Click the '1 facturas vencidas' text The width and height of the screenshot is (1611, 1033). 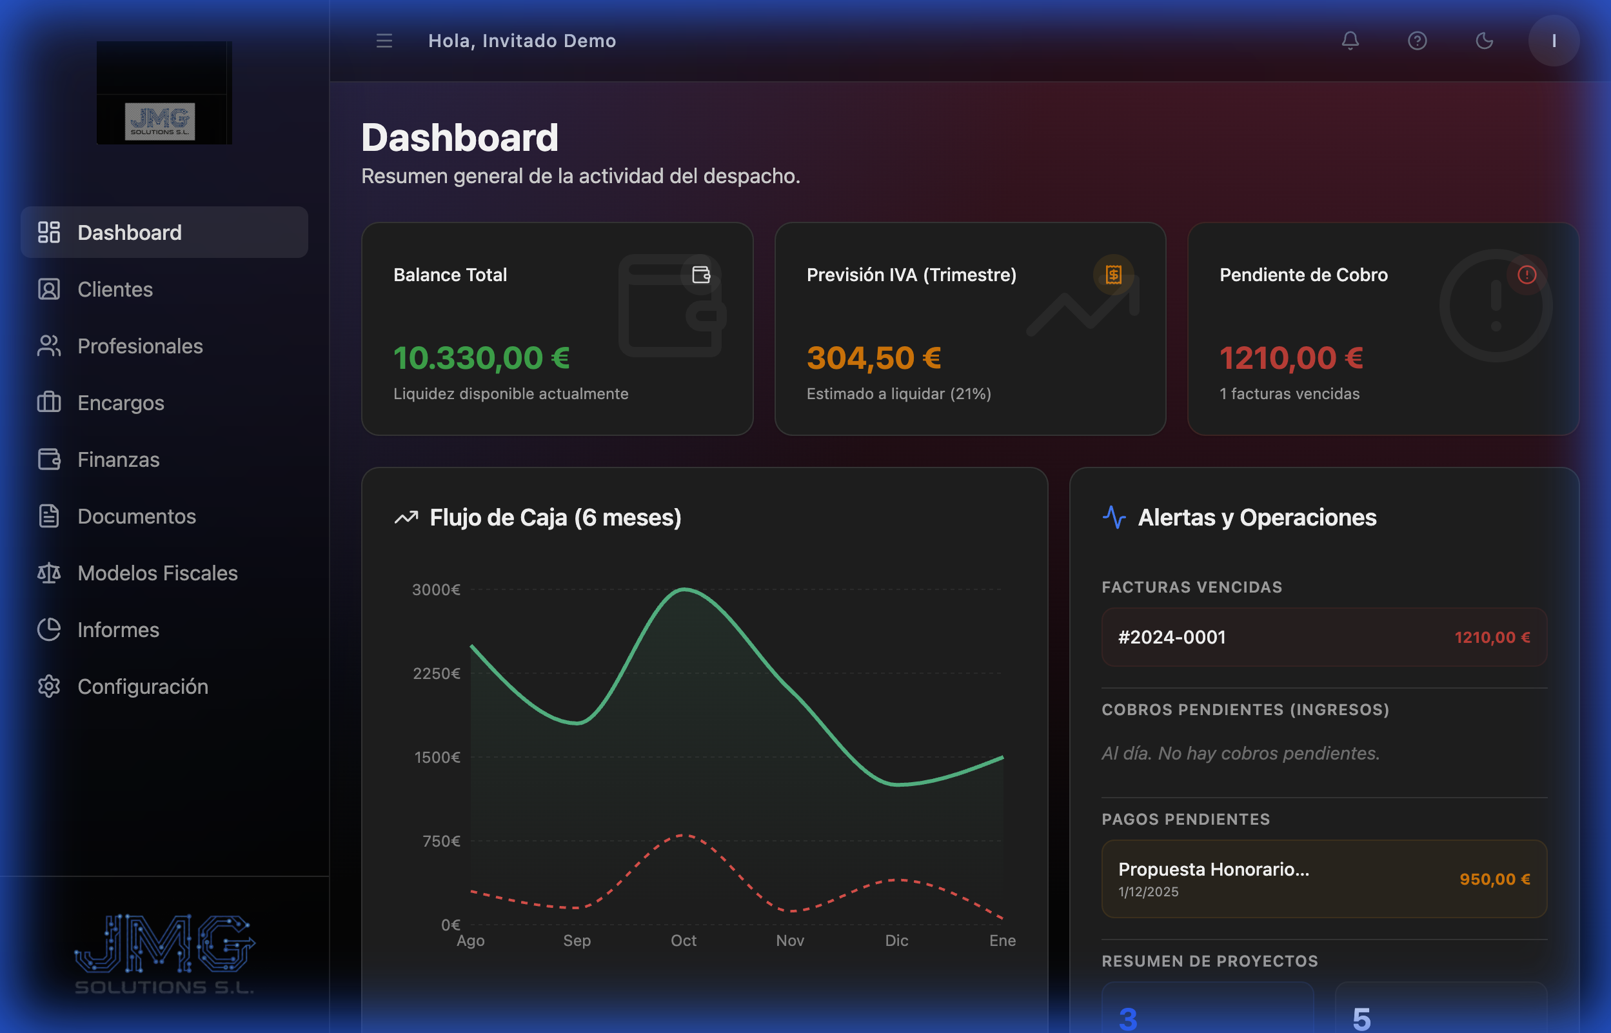(1289, 394)
